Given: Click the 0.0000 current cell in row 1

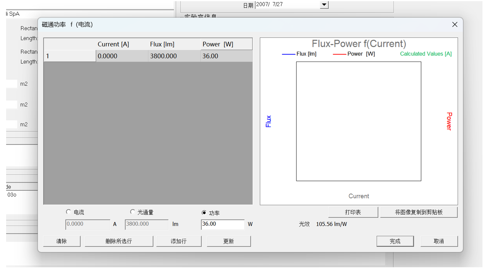Looking at the screenshot, I should point(122,56).
